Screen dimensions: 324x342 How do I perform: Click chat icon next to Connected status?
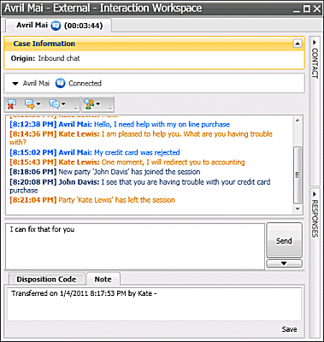[x=60, y=83]
